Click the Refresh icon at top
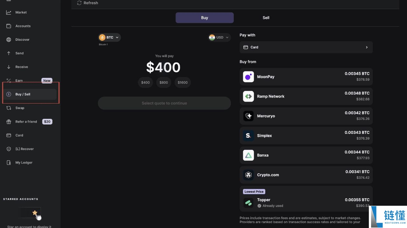 pyautogui.click(x=79, y=3)
